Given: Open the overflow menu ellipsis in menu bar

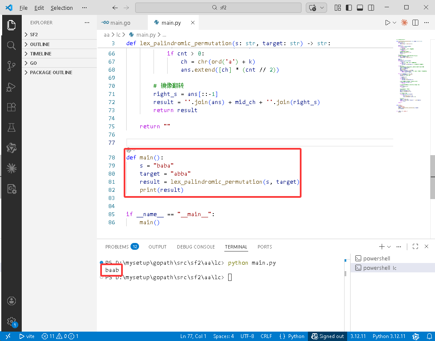Looking at the screenshot, I should point(84,8).
